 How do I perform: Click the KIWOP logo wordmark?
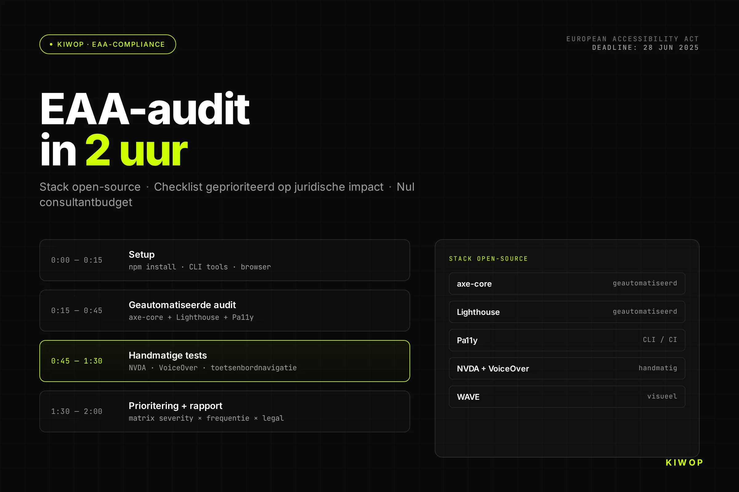[x=684, y=462]
